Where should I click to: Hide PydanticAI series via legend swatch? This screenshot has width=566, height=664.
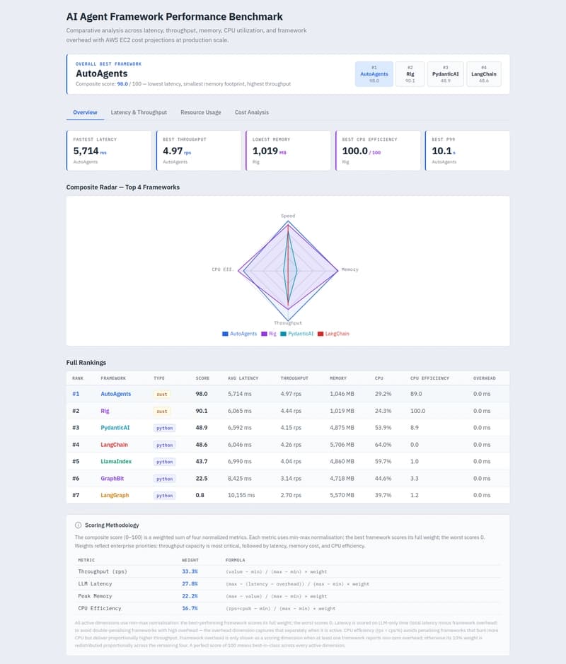283,333
